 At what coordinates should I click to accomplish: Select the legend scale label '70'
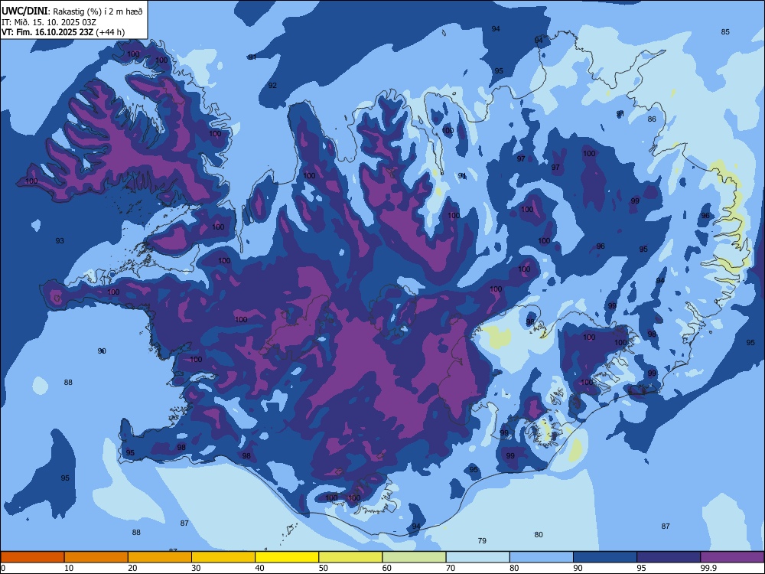click(451, 568)
